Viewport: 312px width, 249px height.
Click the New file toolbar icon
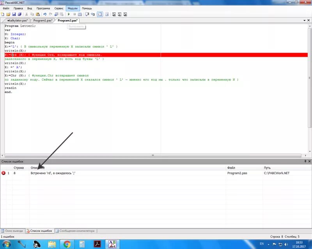(x=3, y=14)
